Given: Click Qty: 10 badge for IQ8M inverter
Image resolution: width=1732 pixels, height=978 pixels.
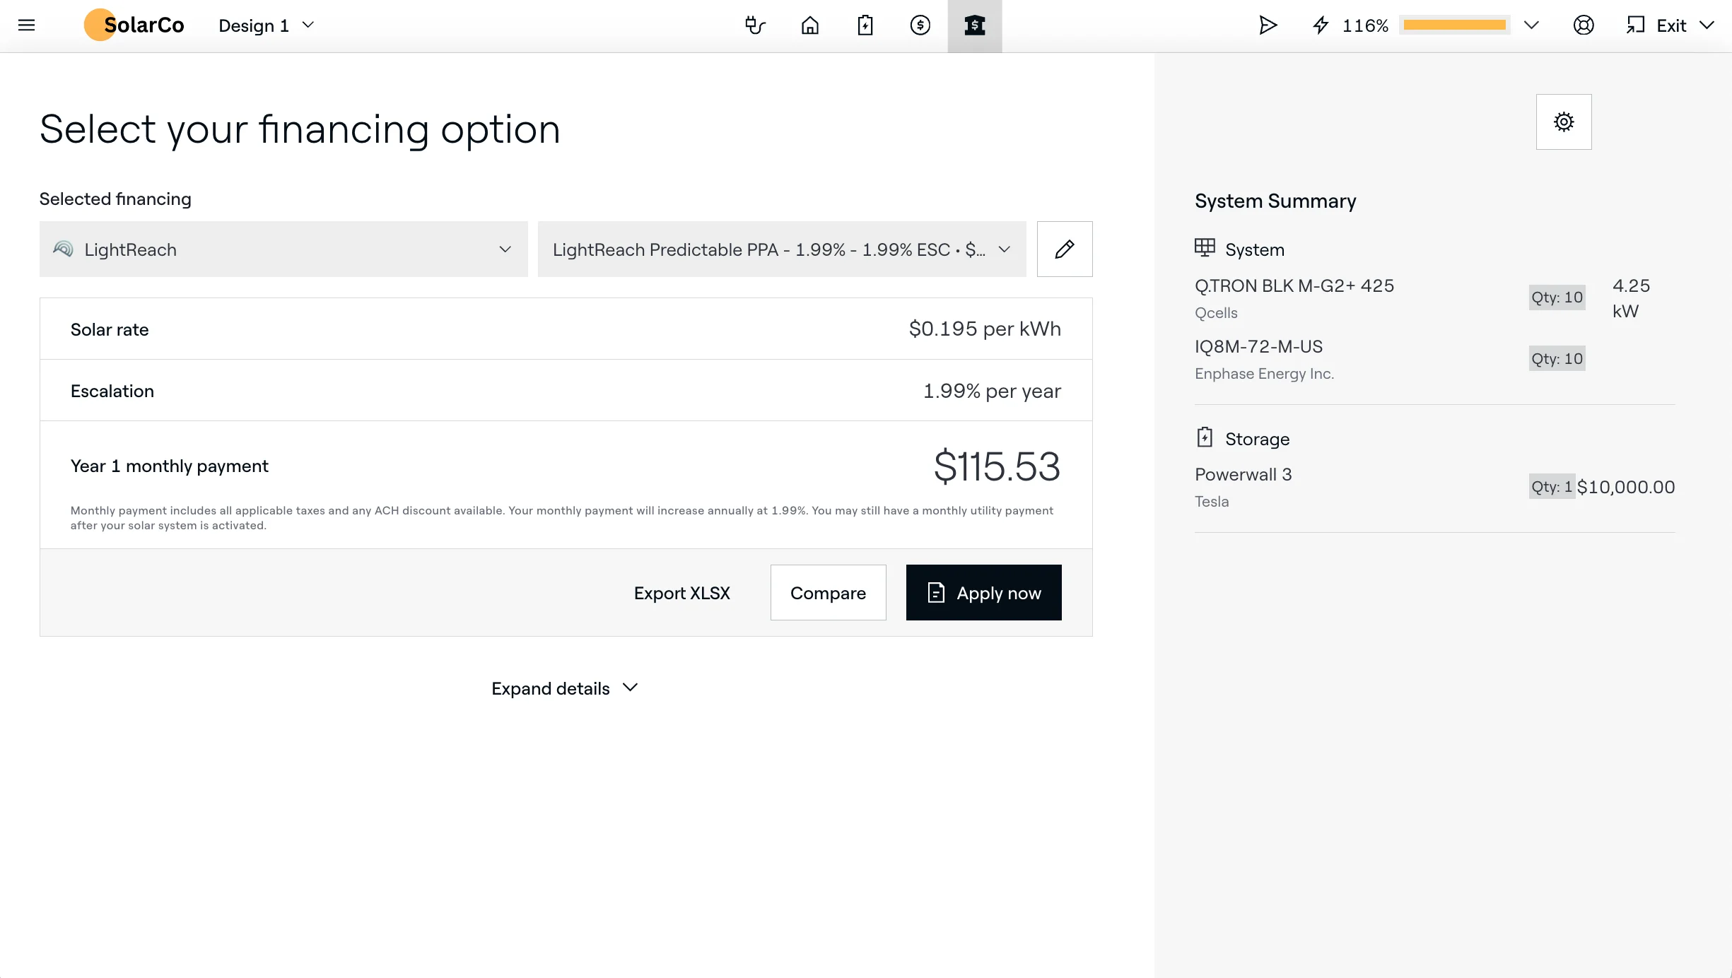Looking at the screenshot, I should tap(1557, 358).
